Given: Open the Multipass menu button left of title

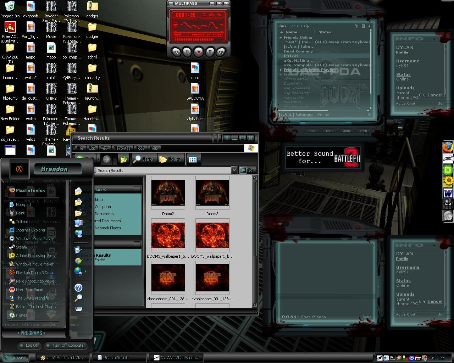Looking at the screenshot, I should click(x=171, y=4).
